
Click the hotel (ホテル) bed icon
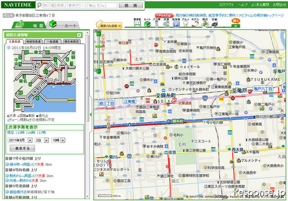pos(195,24)
